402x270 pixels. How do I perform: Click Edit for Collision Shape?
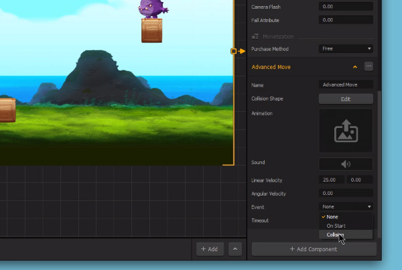click(x=346, y=99)
